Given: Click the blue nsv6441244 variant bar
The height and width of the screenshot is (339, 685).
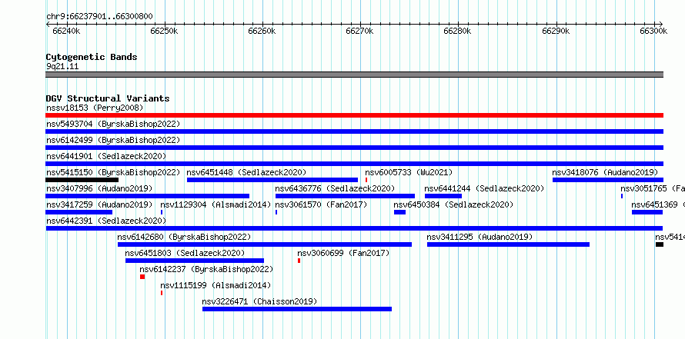Looking at the screenshot, I should click(443, 196).
